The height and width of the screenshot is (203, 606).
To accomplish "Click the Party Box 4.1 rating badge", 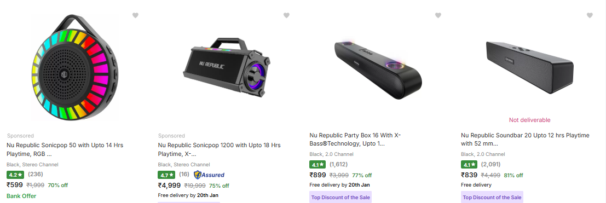I will coord(318,165).
